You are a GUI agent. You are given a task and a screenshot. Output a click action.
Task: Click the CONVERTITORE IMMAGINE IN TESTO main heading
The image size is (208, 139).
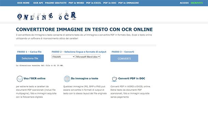point(84,29)
